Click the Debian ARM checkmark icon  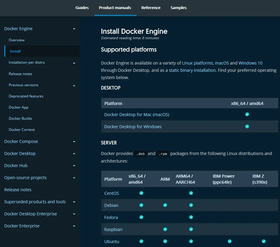(x=165, y=205)
